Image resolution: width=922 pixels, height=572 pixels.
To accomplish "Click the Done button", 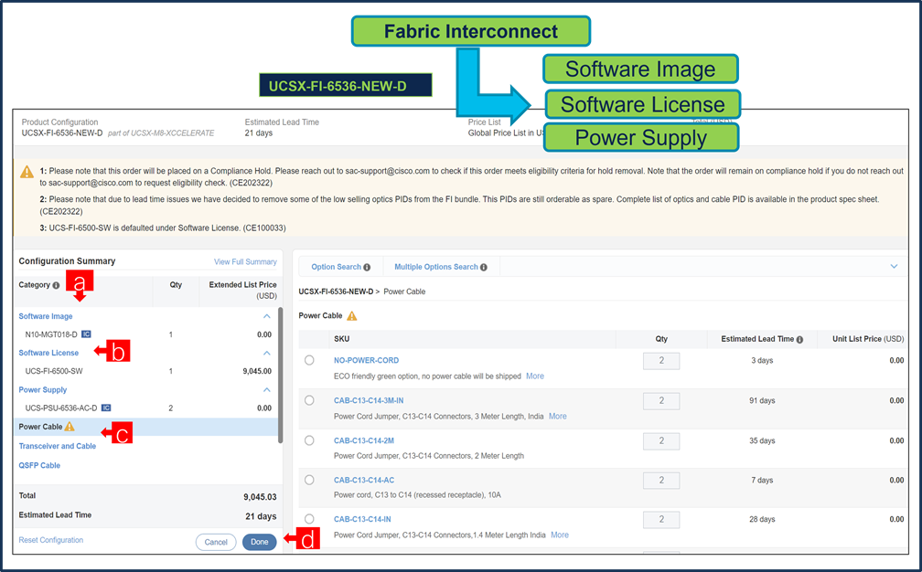I will (260, 542).
